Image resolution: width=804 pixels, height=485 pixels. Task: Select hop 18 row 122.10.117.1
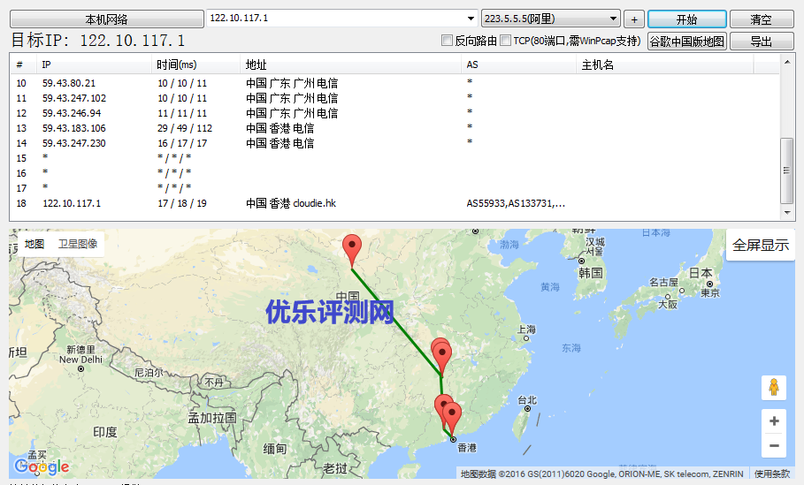click(394, 203)
